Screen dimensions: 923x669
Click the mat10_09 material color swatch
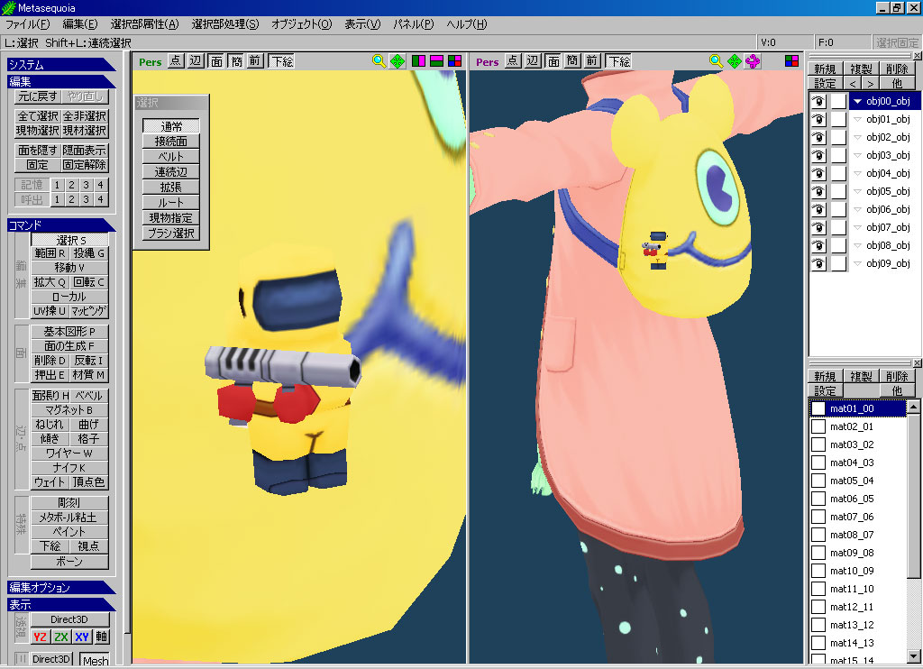pos(818,571)
